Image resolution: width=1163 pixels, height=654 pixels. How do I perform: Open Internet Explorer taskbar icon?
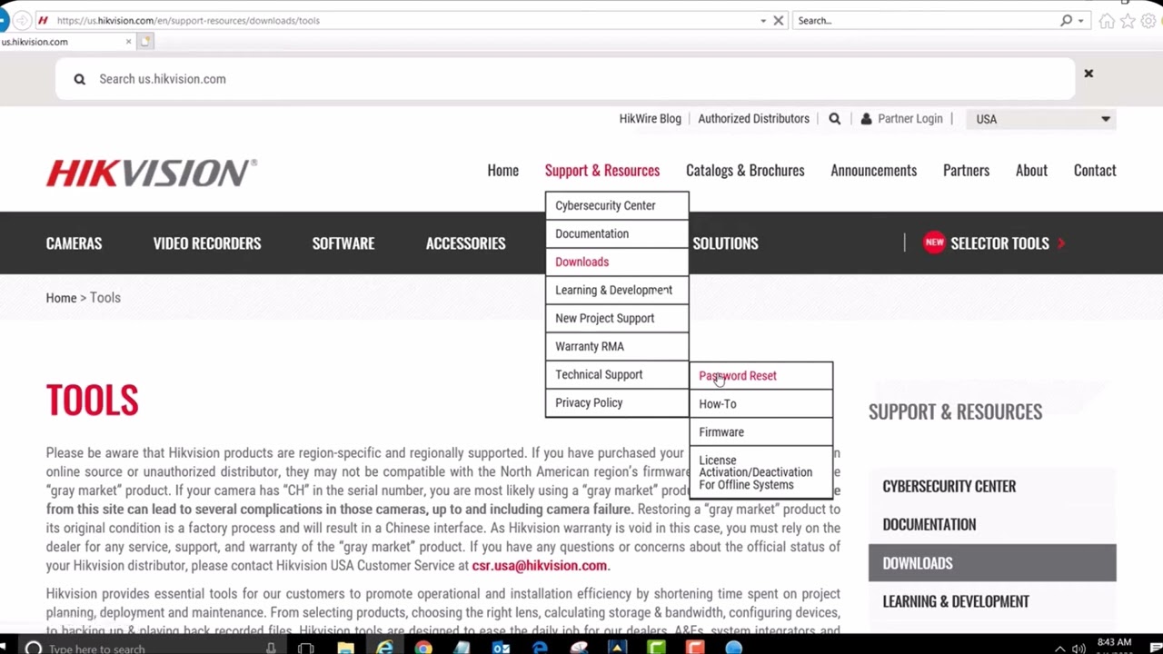pos(385,648)
